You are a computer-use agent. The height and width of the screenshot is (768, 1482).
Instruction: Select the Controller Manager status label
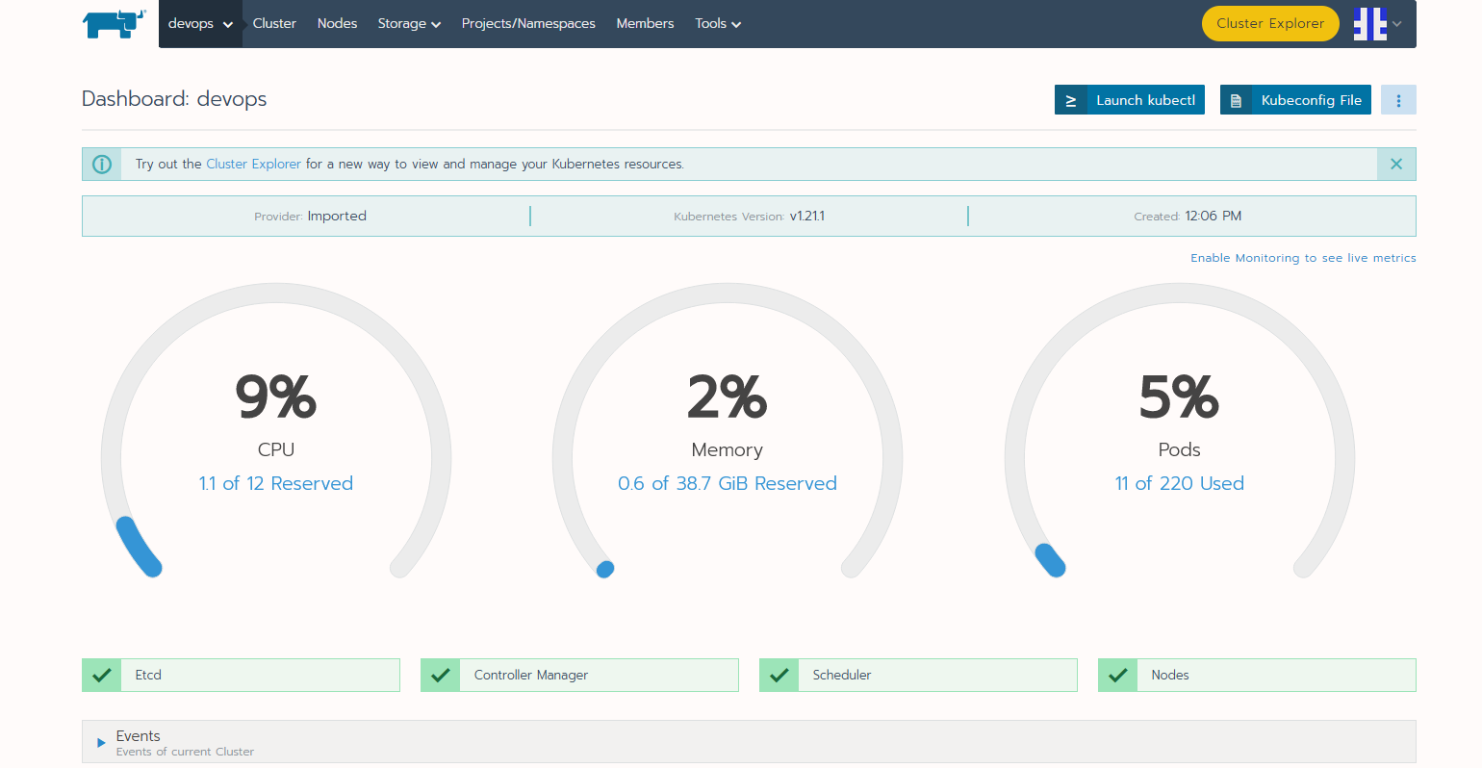click(531, 675)
